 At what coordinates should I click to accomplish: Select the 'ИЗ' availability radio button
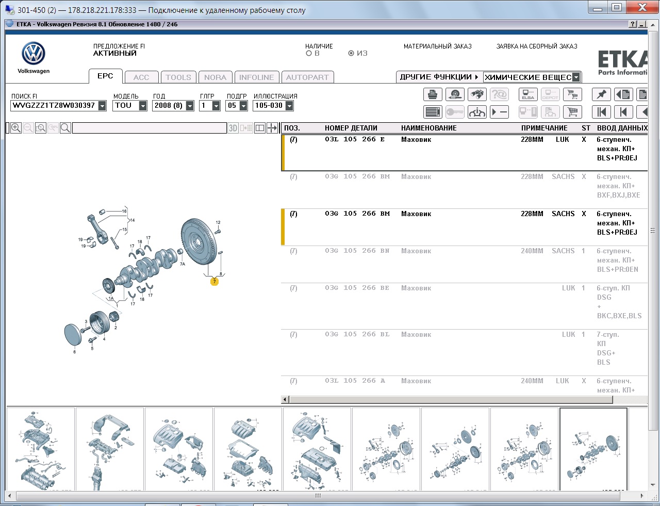[x=351, y=53]
